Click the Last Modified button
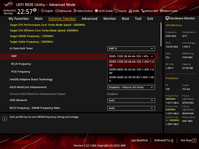The height and width of the screenshot is (149, 199). click(139, 140)
